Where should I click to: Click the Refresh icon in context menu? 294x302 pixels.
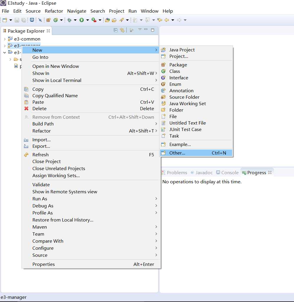point(26,155)
